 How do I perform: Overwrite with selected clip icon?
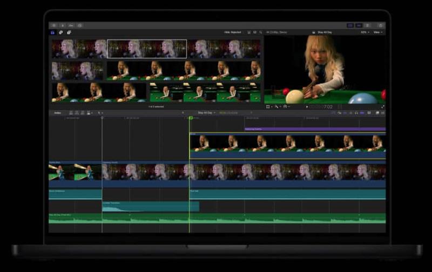tap(89, 113)
